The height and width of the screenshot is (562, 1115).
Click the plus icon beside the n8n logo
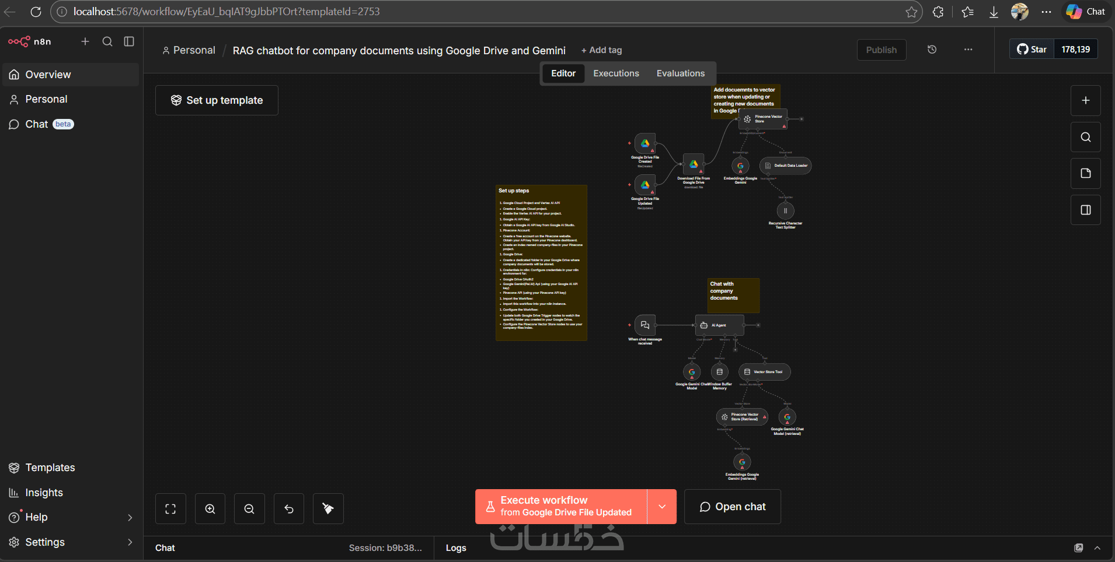pyautogui.click(x=85, y=41)
